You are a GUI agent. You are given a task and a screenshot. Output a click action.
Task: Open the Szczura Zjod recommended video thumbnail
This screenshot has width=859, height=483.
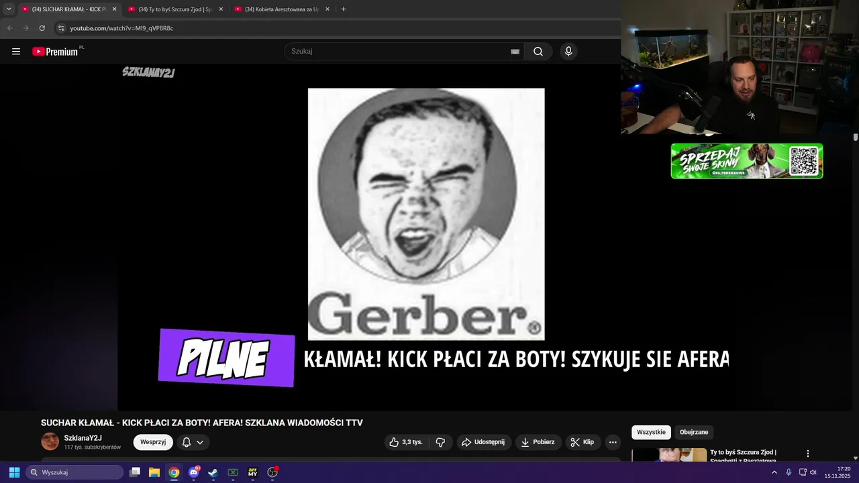tap(669, 455)
